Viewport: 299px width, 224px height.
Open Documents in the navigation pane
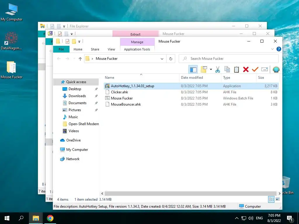pos(77,103)
